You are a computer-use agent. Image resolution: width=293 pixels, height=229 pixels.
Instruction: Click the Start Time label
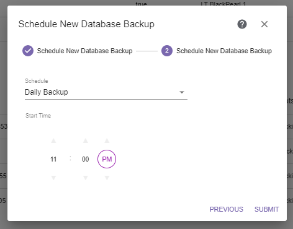coord(38,116)
